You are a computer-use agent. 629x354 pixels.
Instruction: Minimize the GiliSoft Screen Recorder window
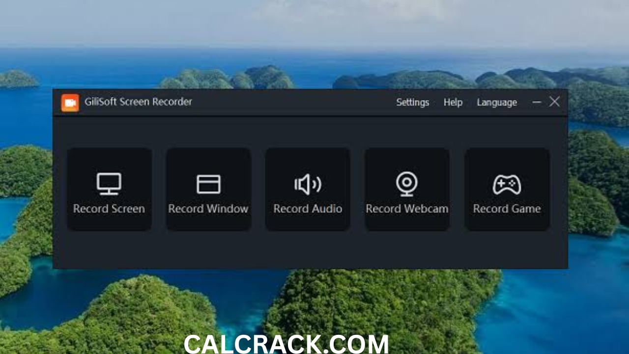(x=537, y=102)
